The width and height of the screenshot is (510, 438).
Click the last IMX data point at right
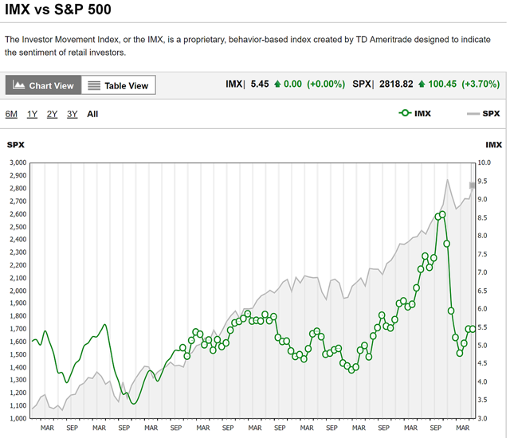click(473, 329)
